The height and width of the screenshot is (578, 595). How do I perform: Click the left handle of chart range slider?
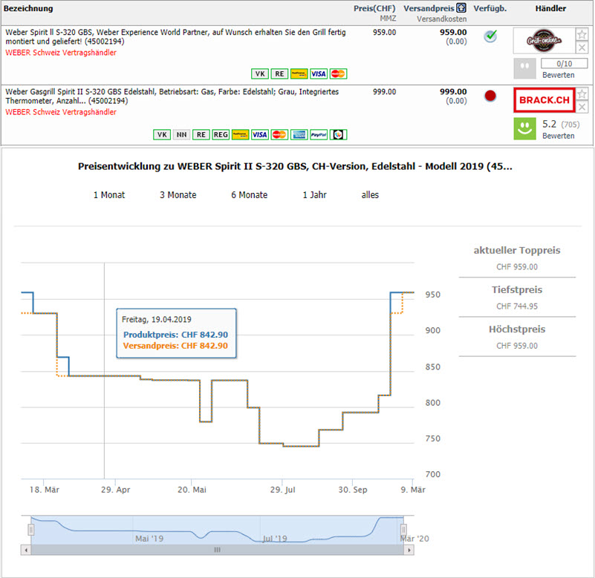pos(31,530)
